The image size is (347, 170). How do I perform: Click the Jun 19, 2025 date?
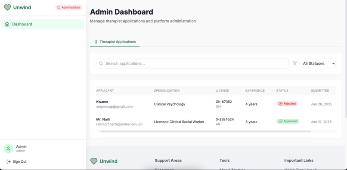pyautogui.click(x=321, y=122)
